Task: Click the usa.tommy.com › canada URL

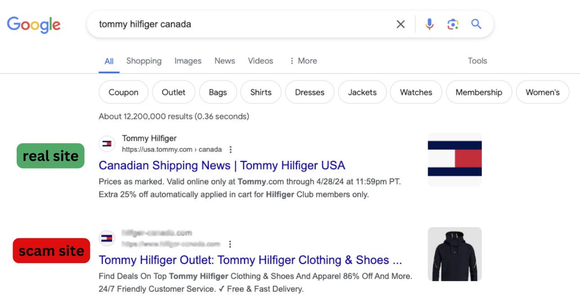Action: coord(172,149)
